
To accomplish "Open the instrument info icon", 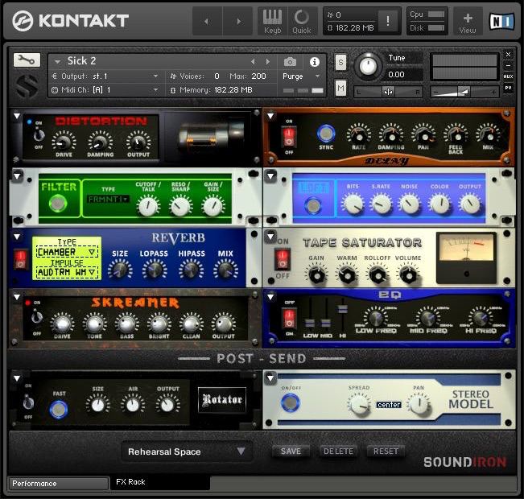I will point(314,62).
